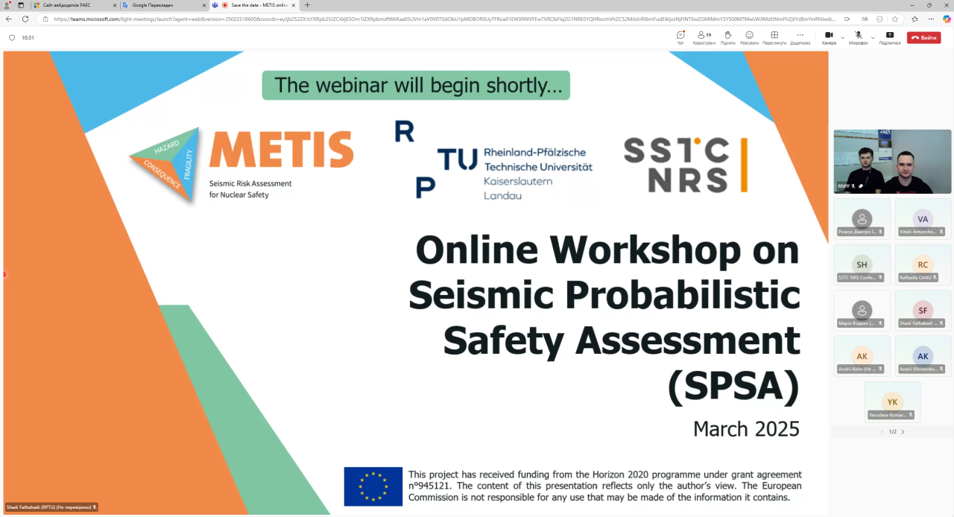Select the Yaroslava Komar participant tile
This screenshot has height=517, width=954.
point(892,402)
